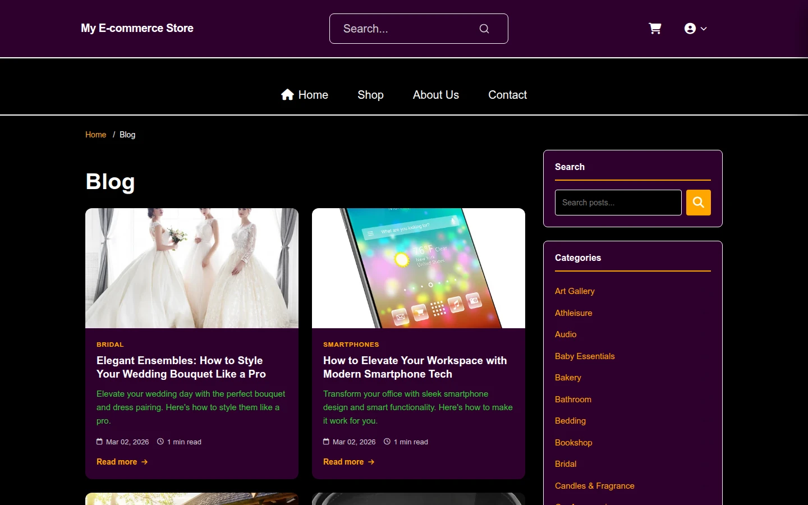This screenshot has height=505, width=808.
Task: Select the Candles & Fragrance category
Action: [x=595, y=486]
